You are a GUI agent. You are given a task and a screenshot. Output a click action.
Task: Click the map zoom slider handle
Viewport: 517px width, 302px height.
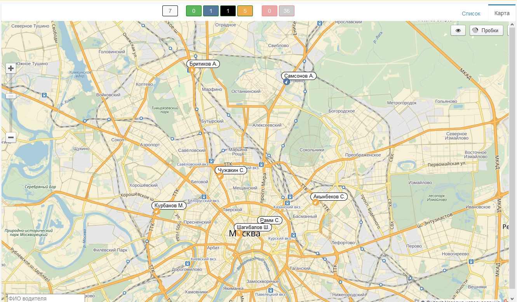click(10, 95)
